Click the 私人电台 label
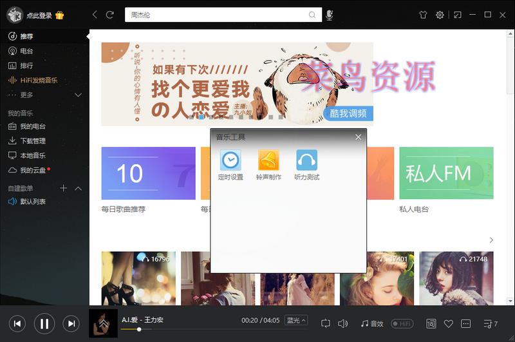Screen dimensions: 515x342 [414, 209]
